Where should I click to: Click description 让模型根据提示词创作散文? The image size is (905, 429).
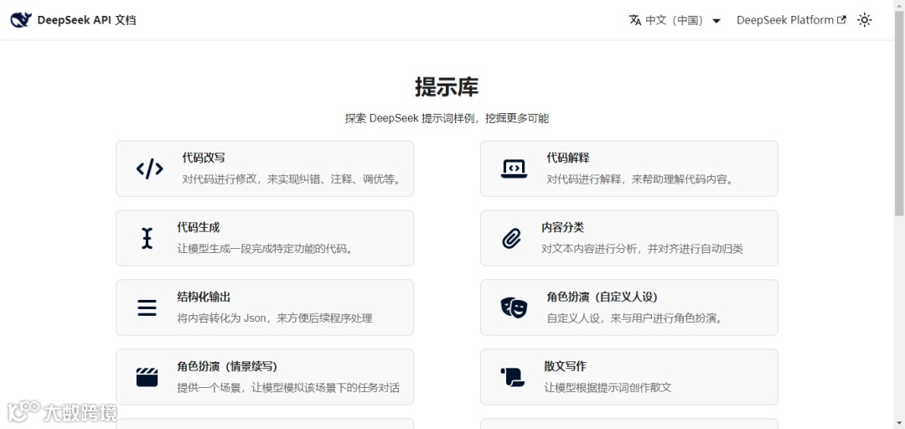coord(608,387)
